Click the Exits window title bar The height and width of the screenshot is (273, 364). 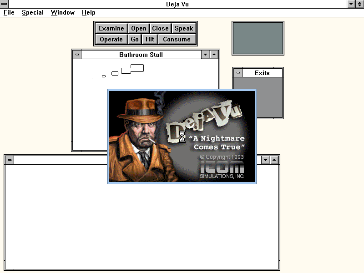click(x=263, y=73)
